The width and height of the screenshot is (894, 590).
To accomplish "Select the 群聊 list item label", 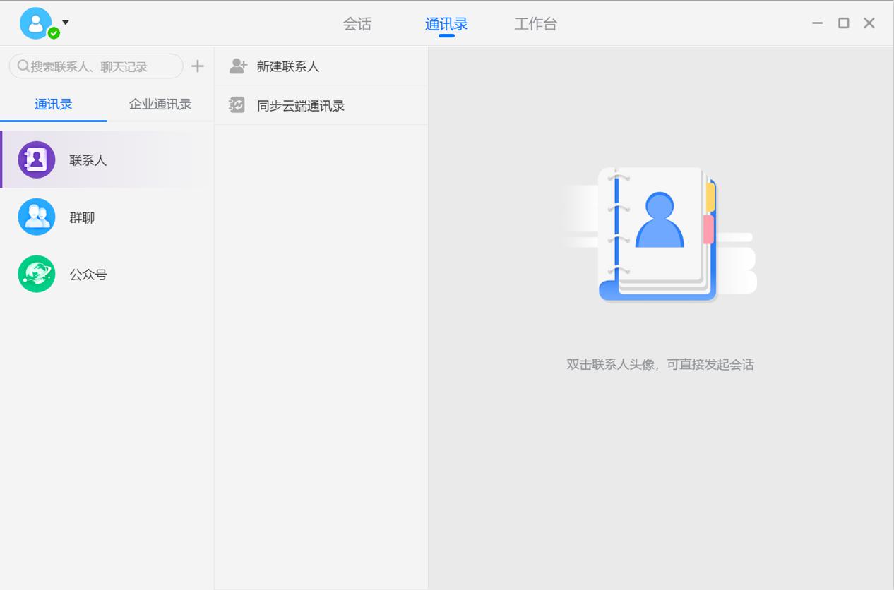I will pos(82,217).
